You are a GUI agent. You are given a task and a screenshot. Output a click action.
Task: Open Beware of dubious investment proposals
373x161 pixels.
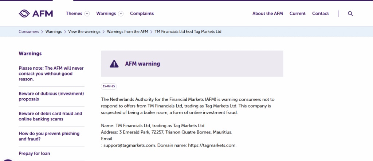pos(51,96)
